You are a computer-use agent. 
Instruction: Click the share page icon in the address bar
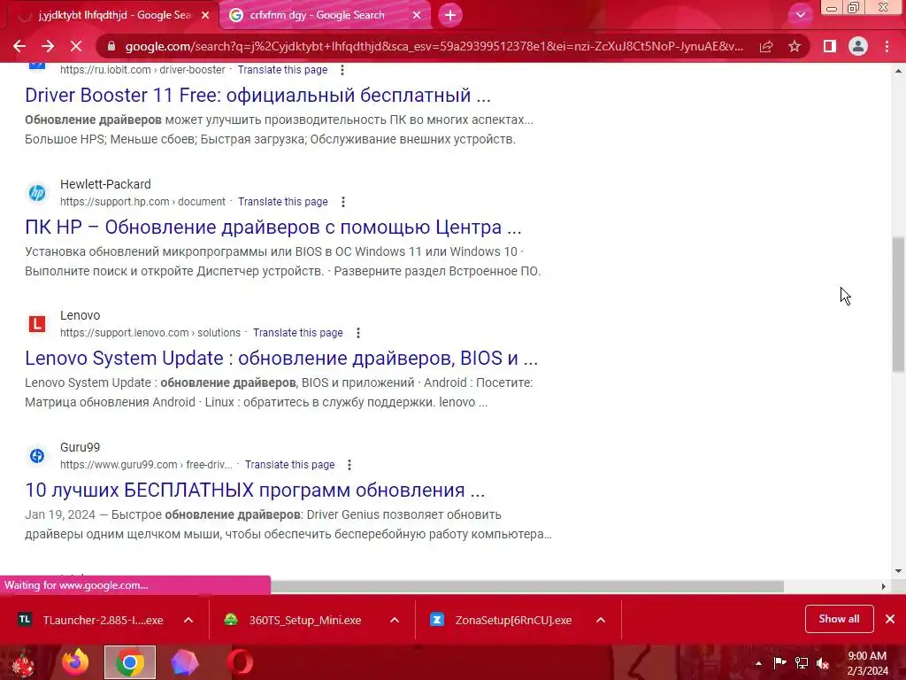(x=766, y=46)
